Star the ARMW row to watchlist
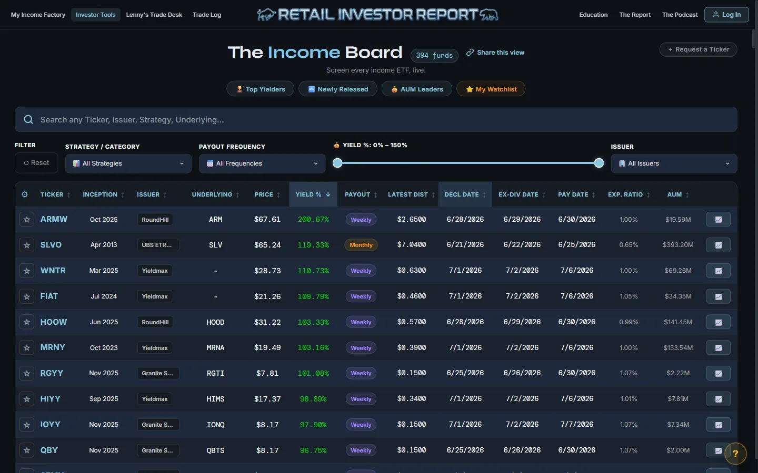The width and height of the screenshot is (758, 473). pyautogui.click(x=27, y=219)
